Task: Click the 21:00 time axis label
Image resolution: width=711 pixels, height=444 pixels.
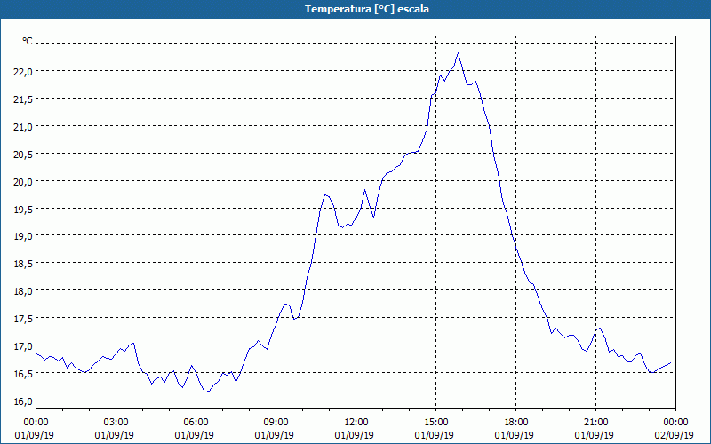Action: (595, 423)
